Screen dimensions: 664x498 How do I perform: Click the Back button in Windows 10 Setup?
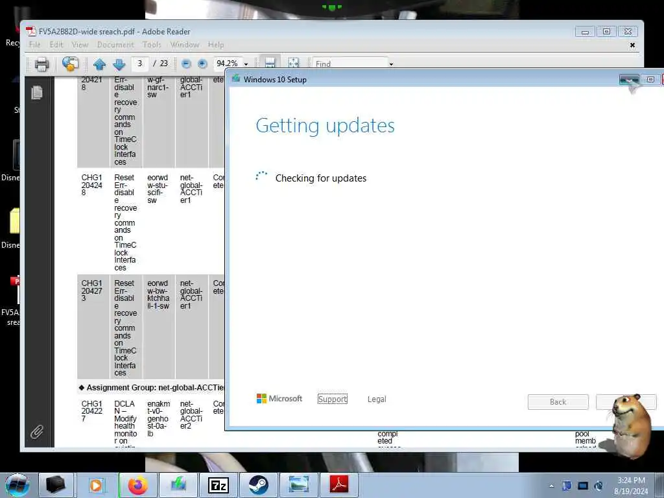tap(558, 402)
